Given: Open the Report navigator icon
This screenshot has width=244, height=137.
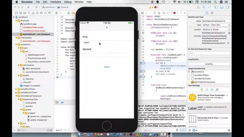Looking at the screenshot, I should 50,13.
